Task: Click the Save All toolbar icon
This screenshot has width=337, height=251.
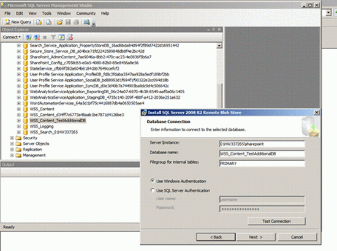Action: pos(76,22)
